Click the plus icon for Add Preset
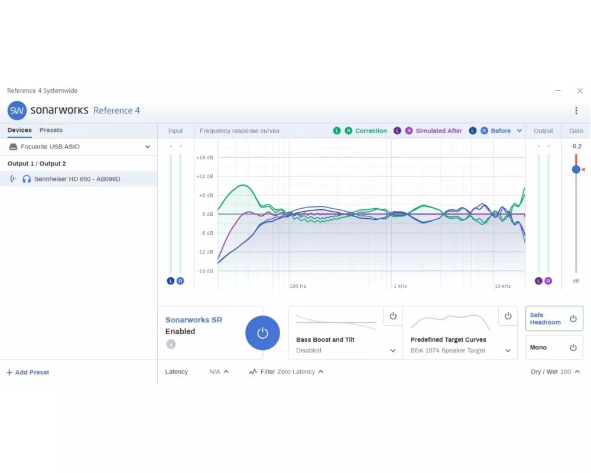This screenshot has height=473, width=591. tap(9, 372)
